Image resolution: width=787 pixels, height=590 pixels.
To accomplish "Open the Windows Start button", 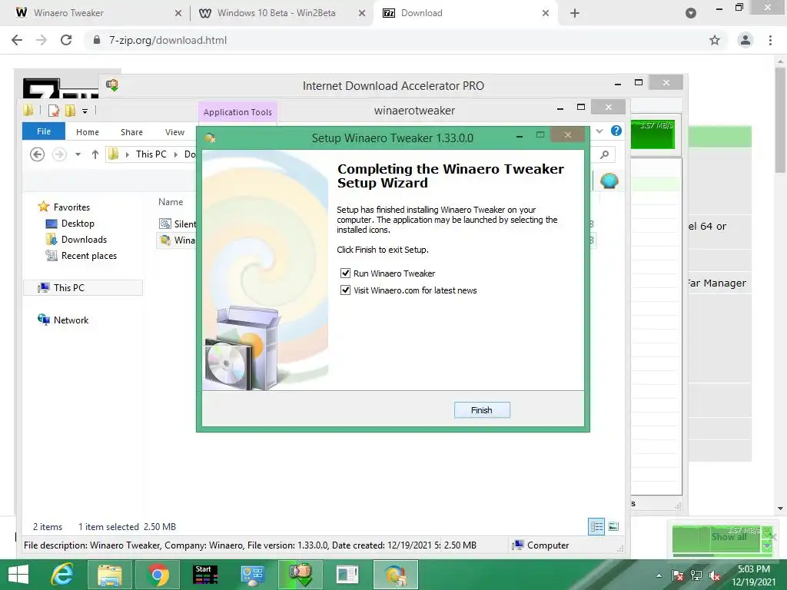I will [18, 575].
